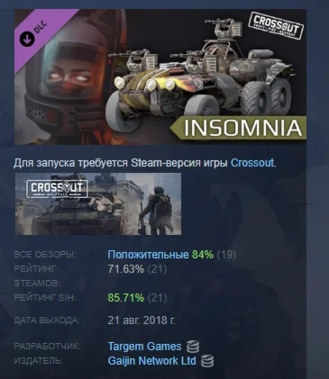Open the Gaijin Network Ltd publisher link
329x379 pixels.
151,360
